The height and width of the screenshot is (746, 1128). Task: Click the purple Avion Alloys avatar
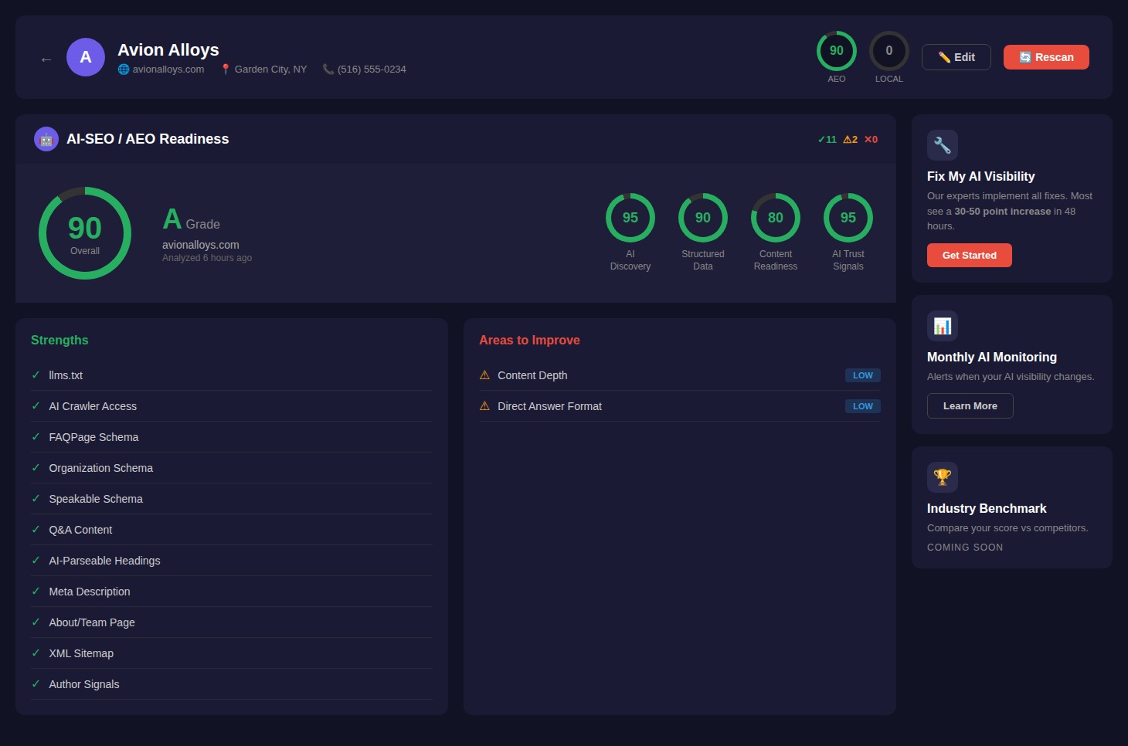coord(86,57)
